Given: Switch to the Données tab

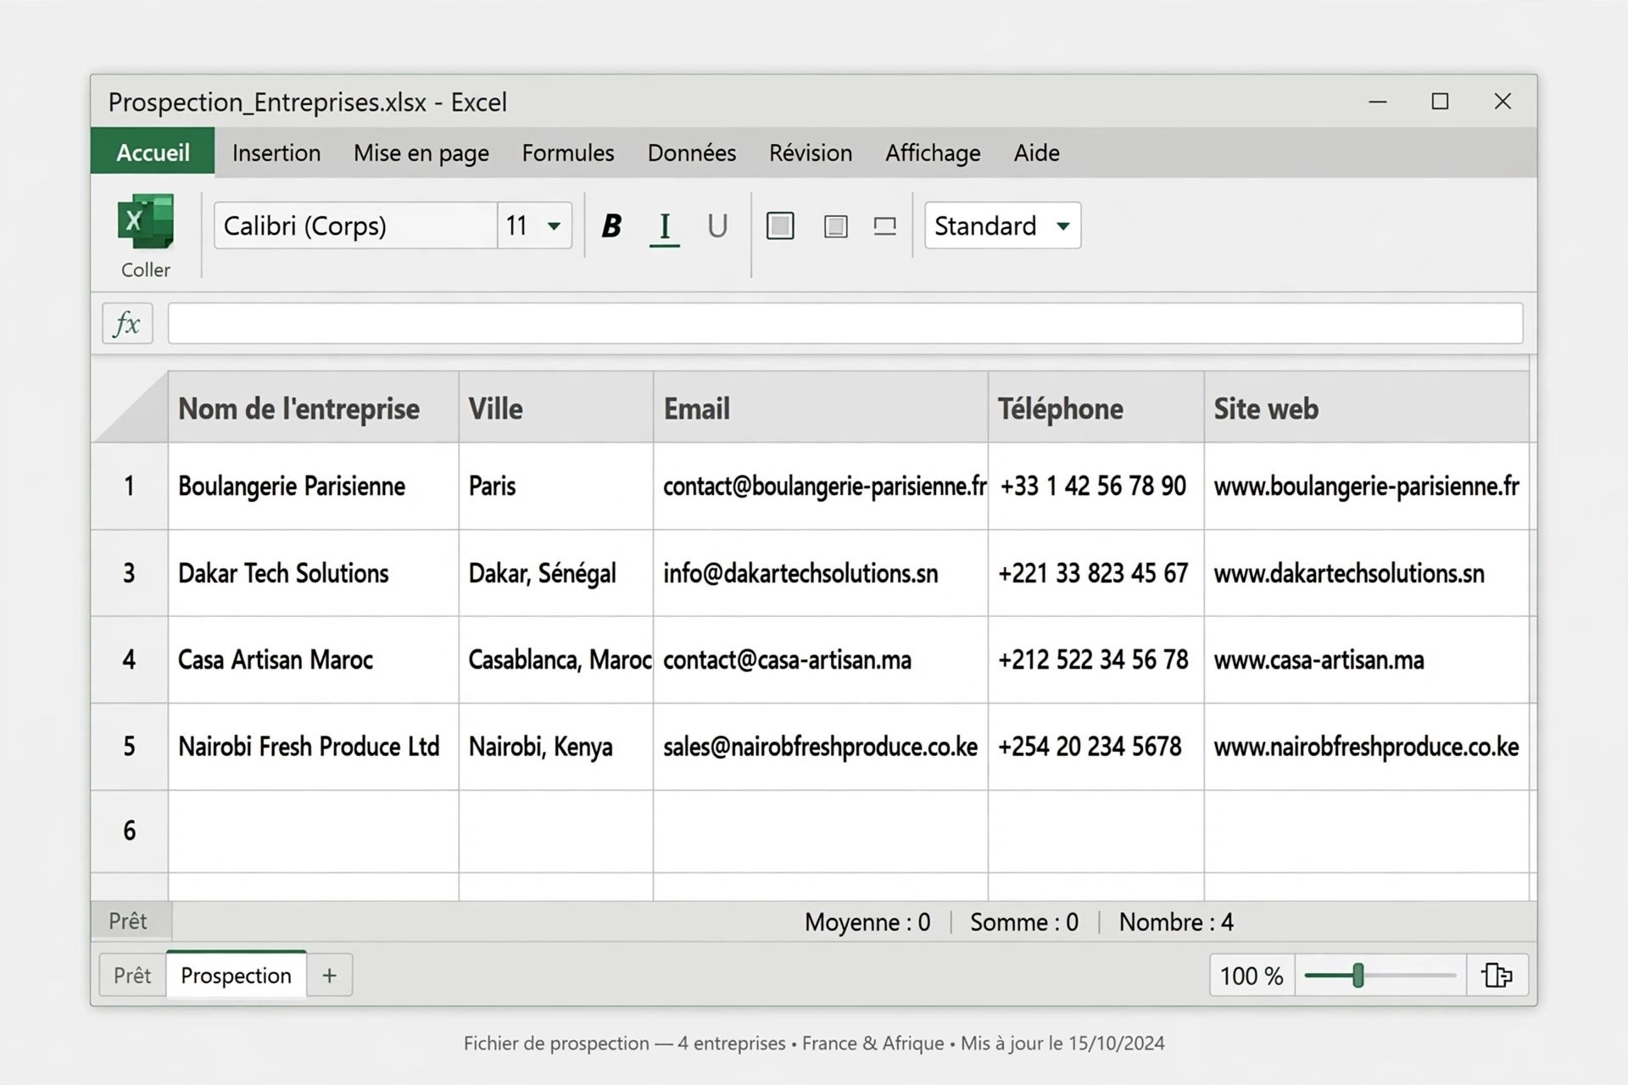Looking at the screenshot, I should [x=692, y=153].
